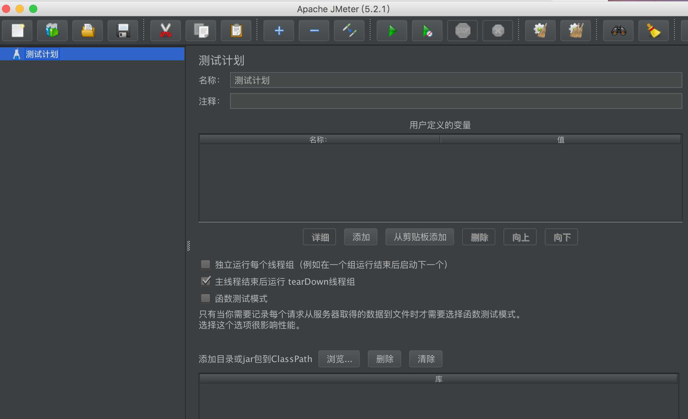Collapse all nodes with the minus icon
The height and width of the screenshot is (419, 688).
tap(314, 31)
